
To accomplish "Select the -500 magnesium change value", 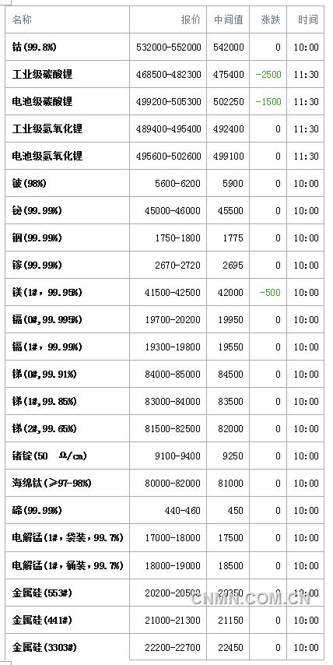I will [270, 292].
